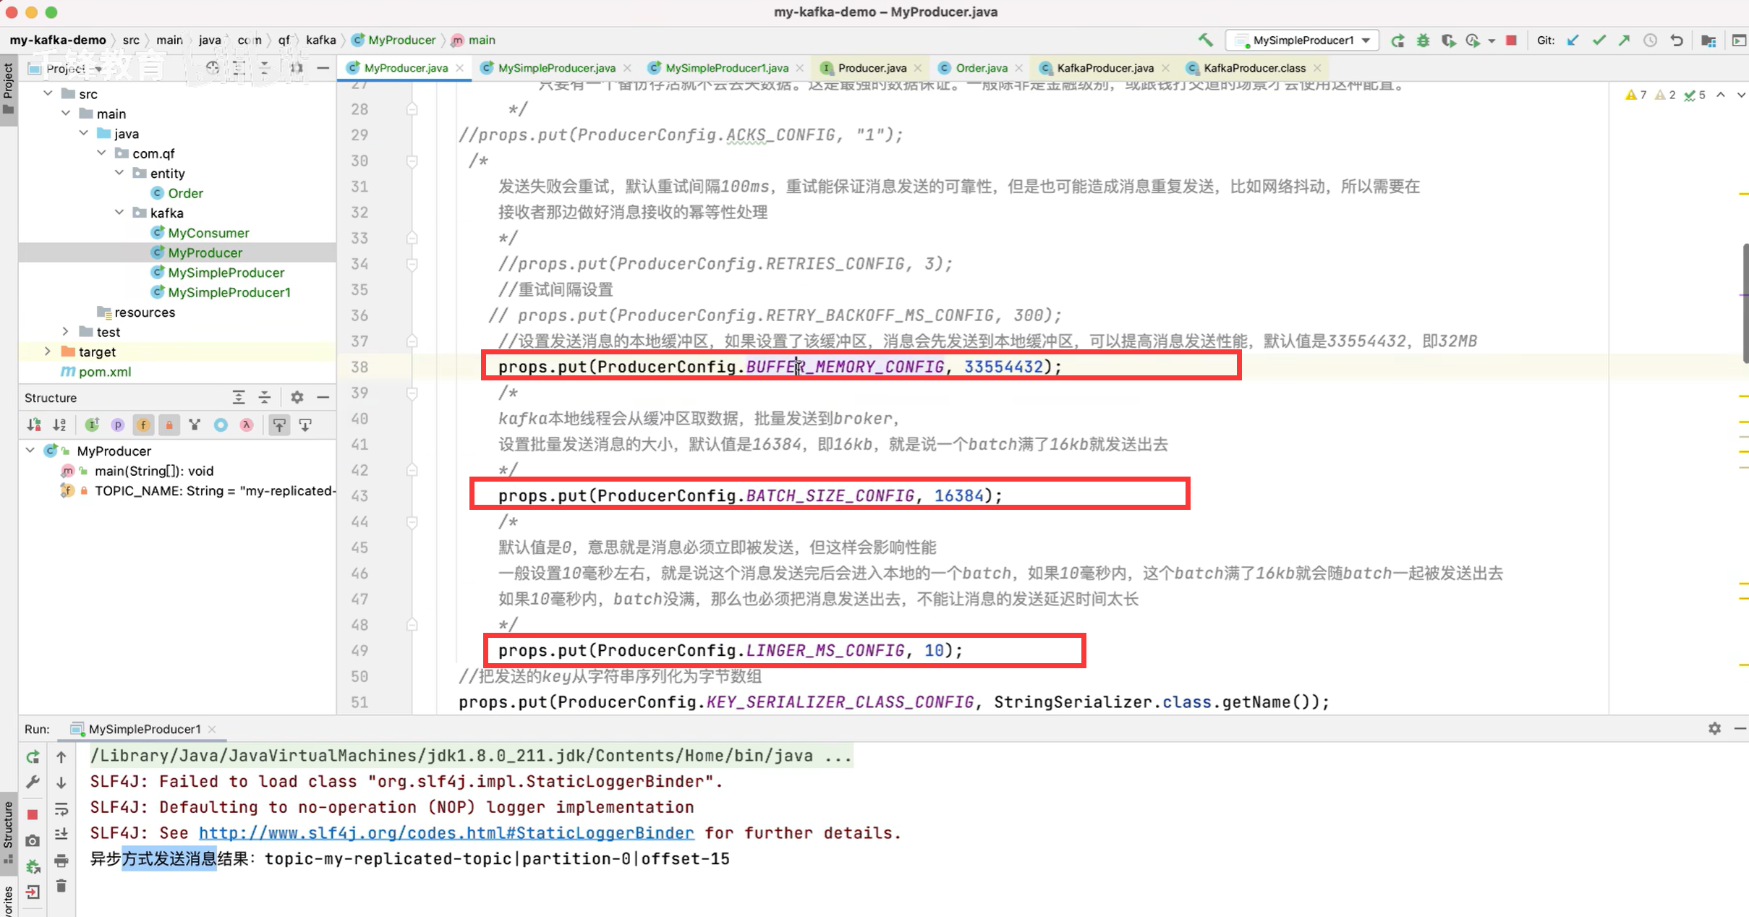
Task: Toggle Sort Alphabetically in the Structure panel
Action: click(59, 425)
